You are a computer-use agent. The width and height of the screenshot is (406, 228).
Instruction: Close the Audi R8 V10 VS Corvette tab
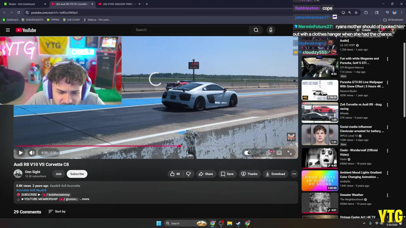(92, 4)
